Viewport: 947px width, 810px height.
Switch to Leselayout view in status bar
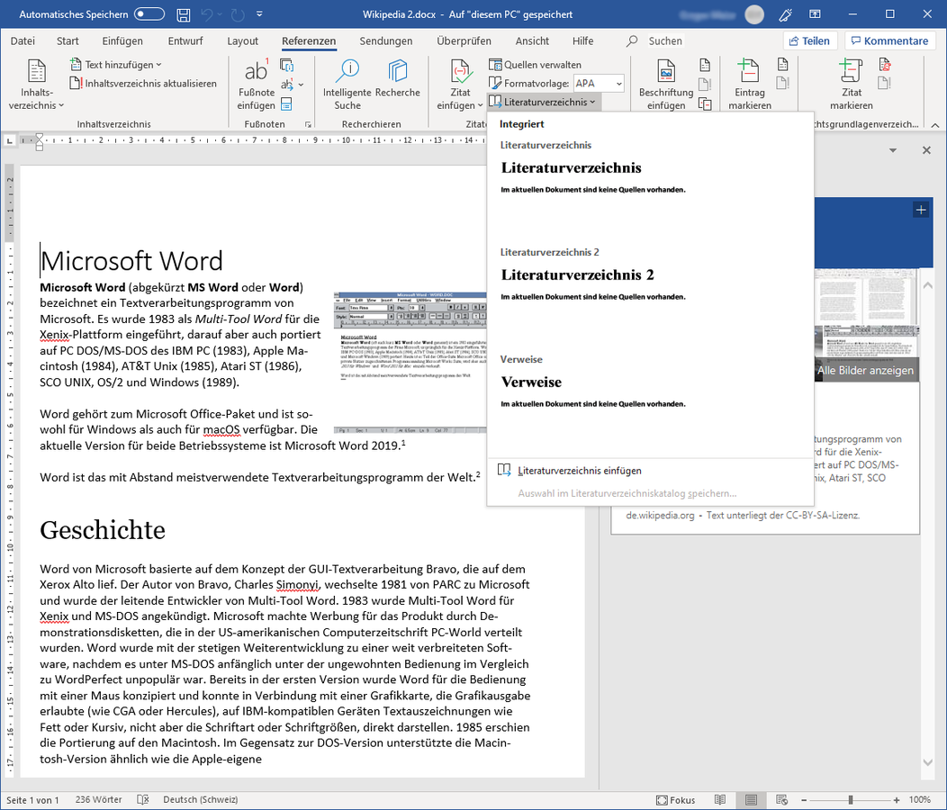click(x=719, y=800)
